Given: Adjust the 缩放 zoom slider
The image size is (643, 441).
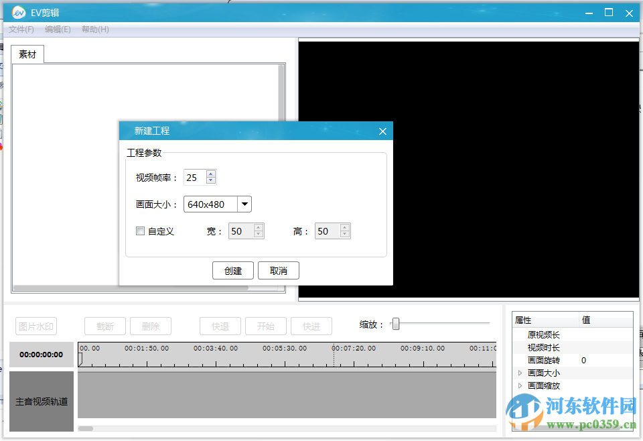Looking at the screenshot, I should (x=395, y=324).
